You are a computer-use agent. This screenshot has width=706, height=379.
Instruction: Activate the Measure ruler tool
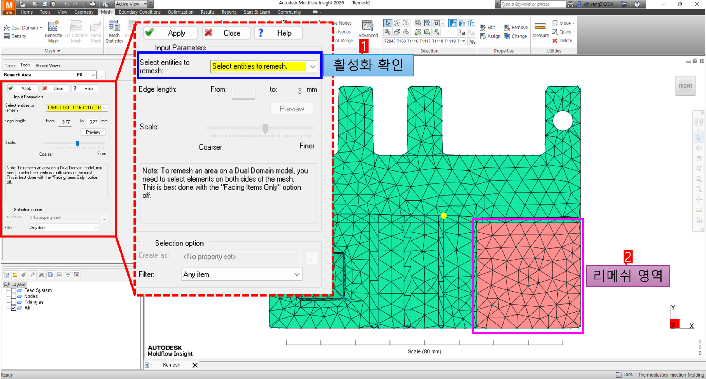click(540, 30)
